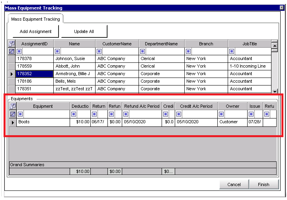
Task: Open Owner column filter operator icon
Action: [221, 114]
